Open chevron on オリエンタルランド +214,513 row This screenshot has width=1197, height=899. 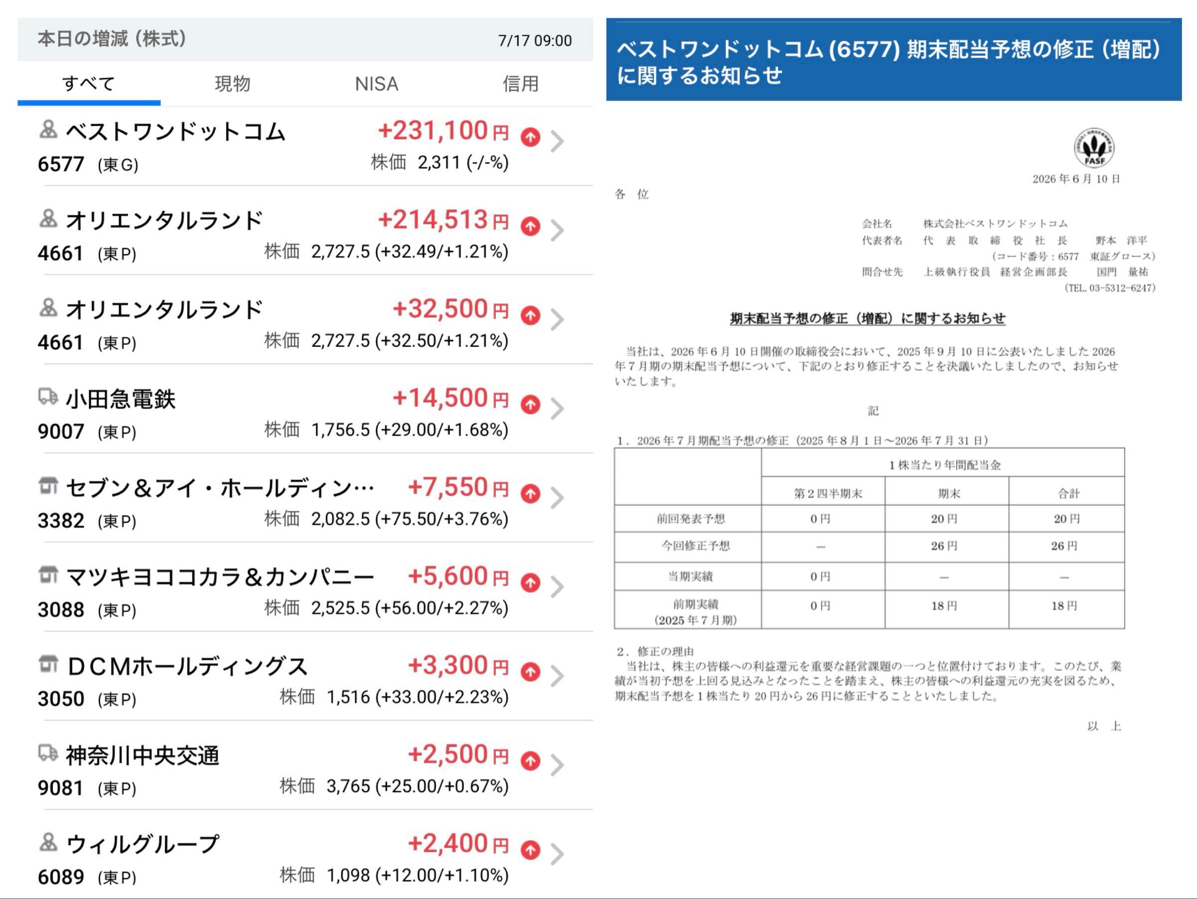(x=558, y=231)
